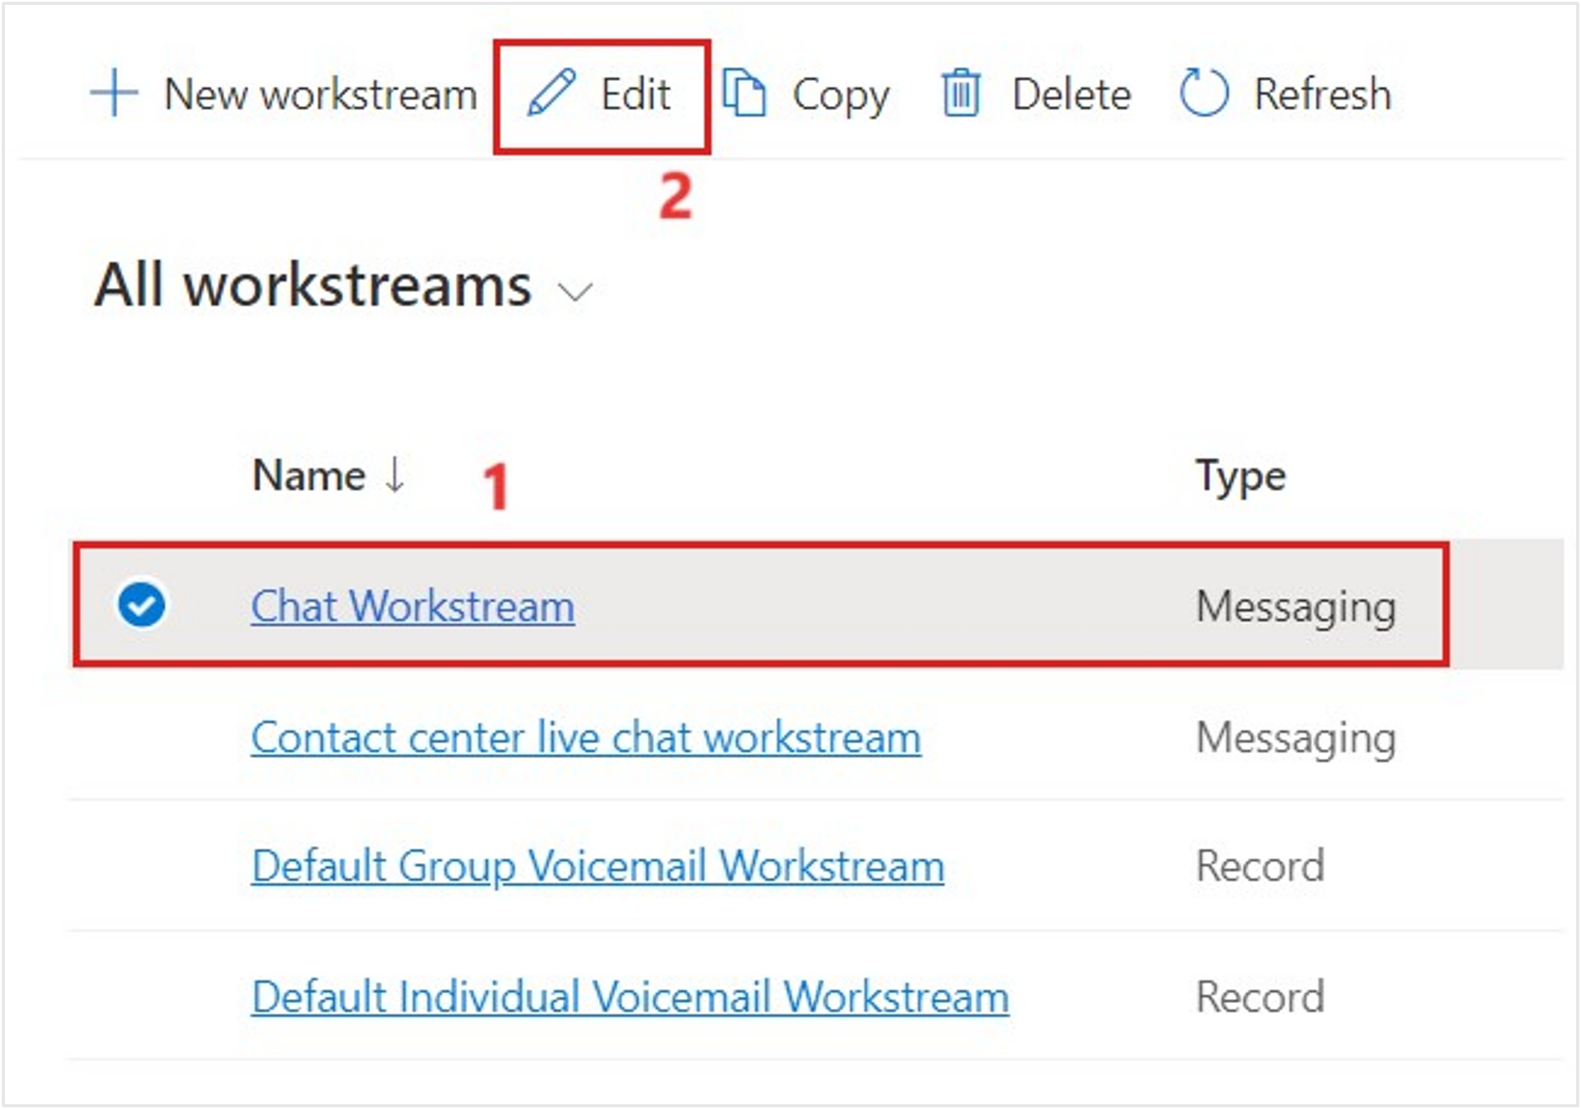Click the Delete trash can icon

point(961,92)
